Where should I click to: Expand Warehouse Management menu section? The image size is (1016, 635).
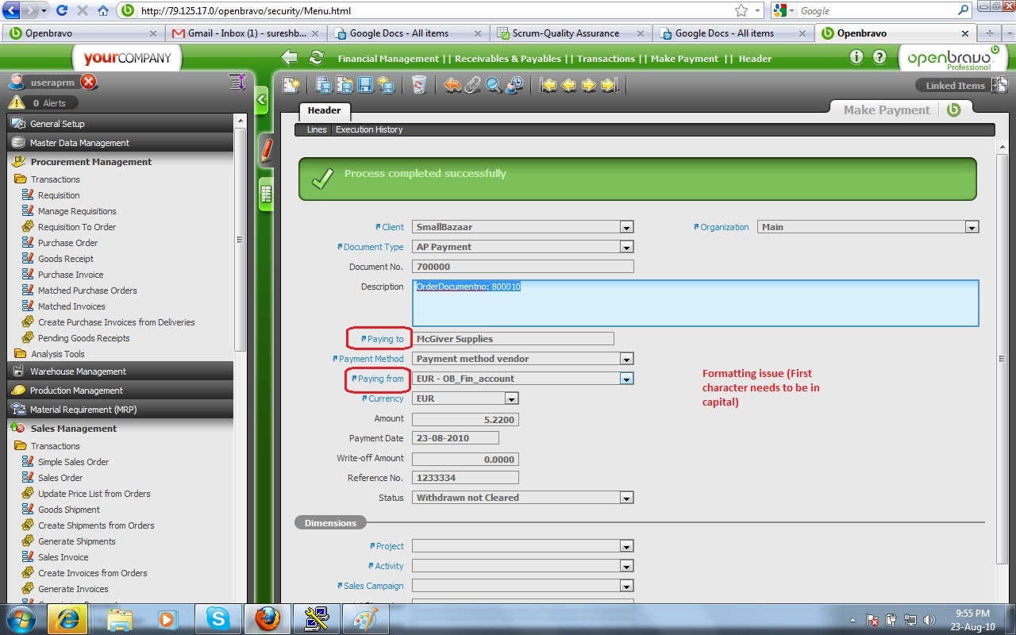(121, 371)
